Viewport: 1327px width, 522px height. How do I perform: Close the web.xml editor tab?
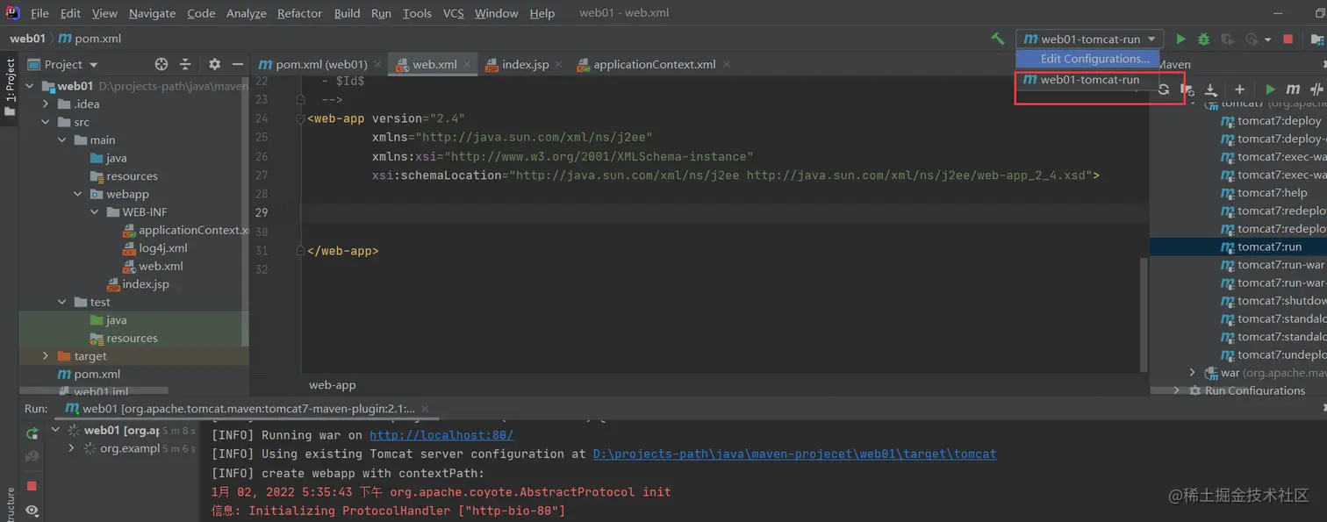coord(467,64)
